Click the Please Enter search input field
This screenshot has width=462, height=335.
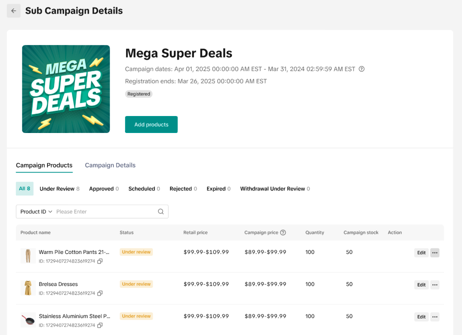pos(105,211)
